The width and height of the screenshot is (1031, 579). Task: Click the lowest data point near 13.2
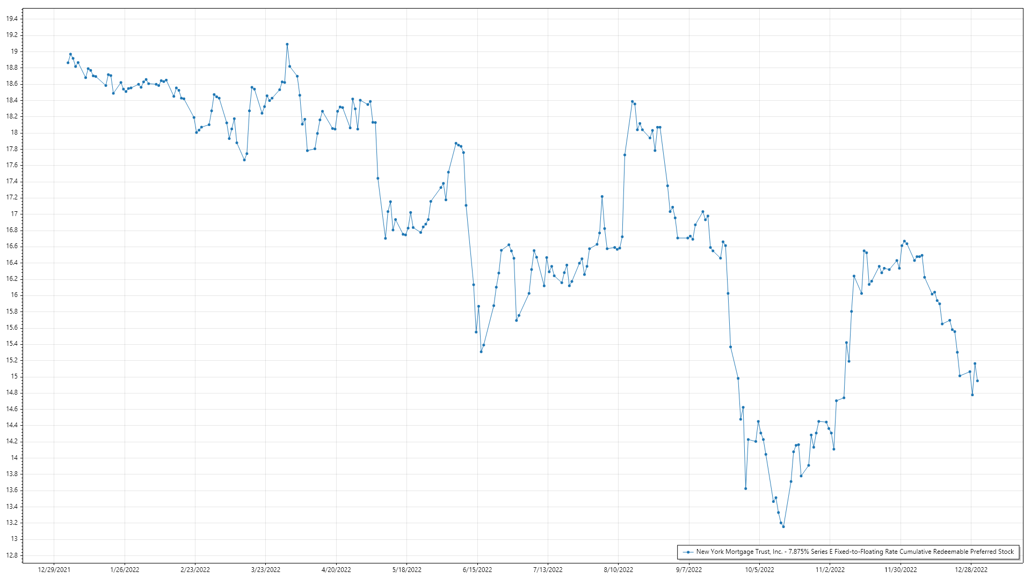pyautogui.click(x=783, y=526)
